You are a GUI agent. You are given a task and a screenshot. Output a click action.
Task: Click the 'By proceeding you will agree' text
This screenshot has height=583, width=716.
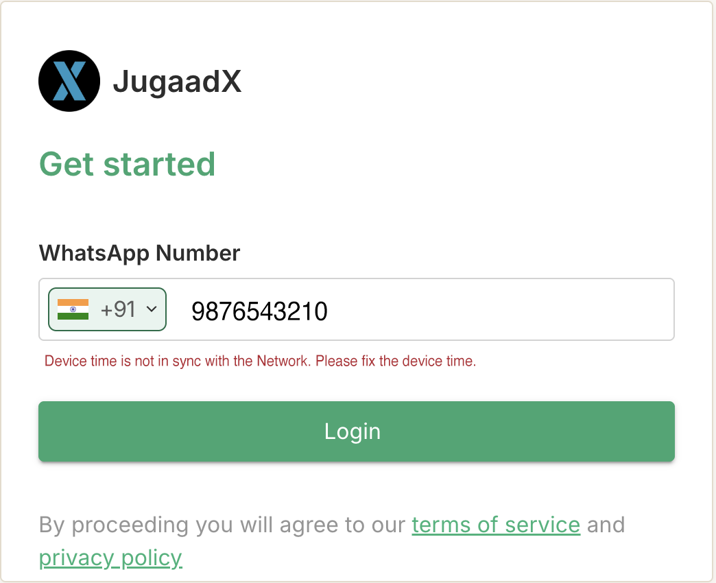pyautogui.click(x=223, y=525)
